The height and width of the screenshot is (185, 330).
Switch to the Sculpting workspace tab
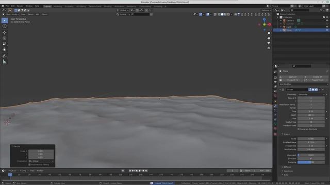pos(69,7)
